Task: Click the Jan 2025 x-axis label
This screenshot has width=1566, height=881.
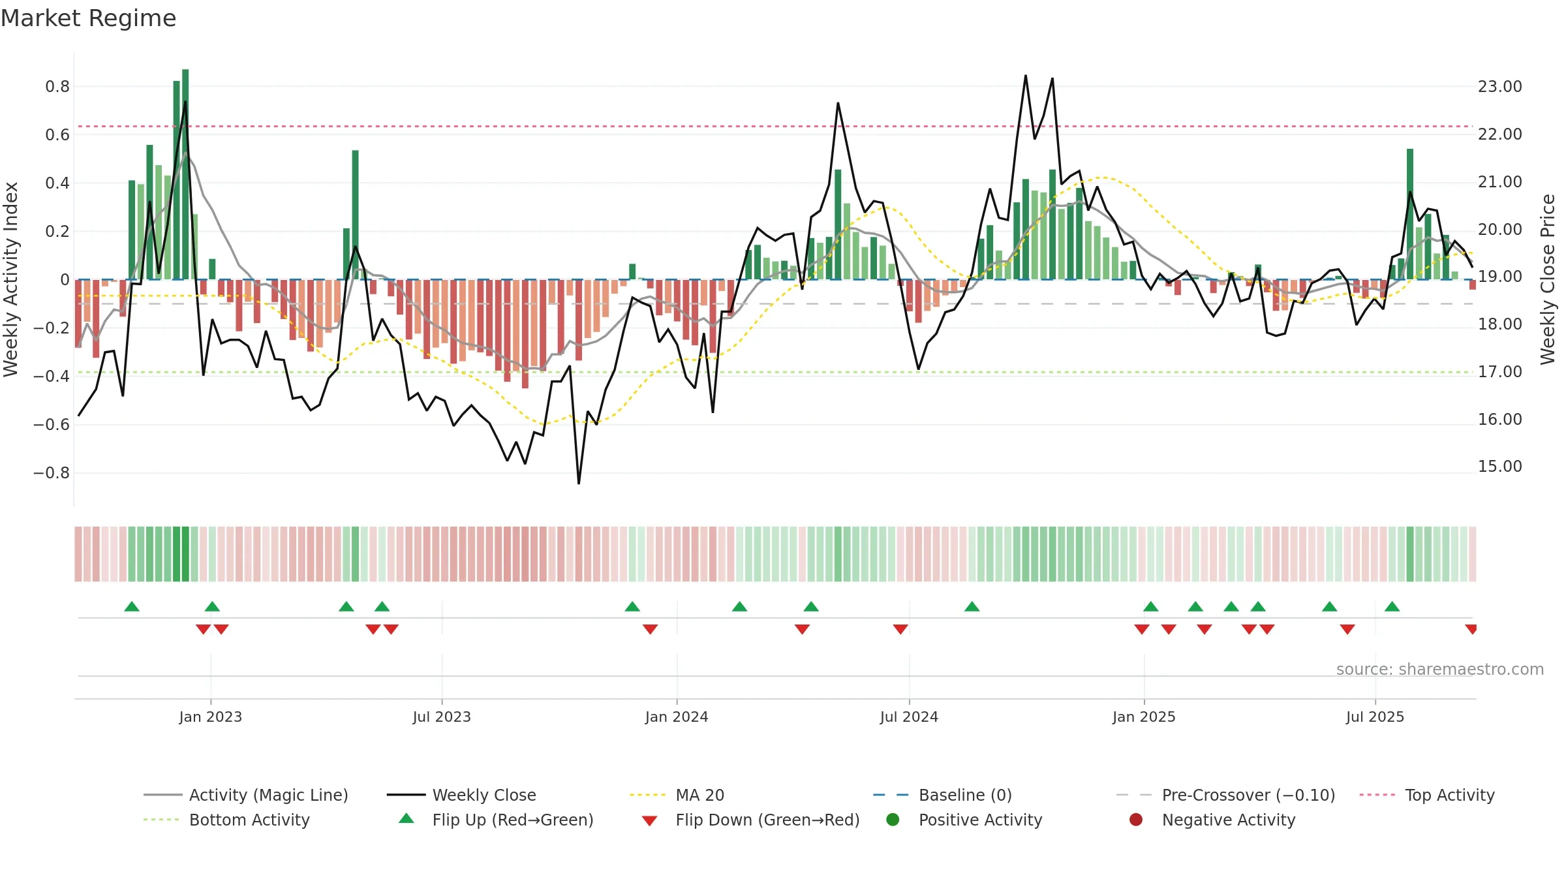Action: coord(1144,717)
